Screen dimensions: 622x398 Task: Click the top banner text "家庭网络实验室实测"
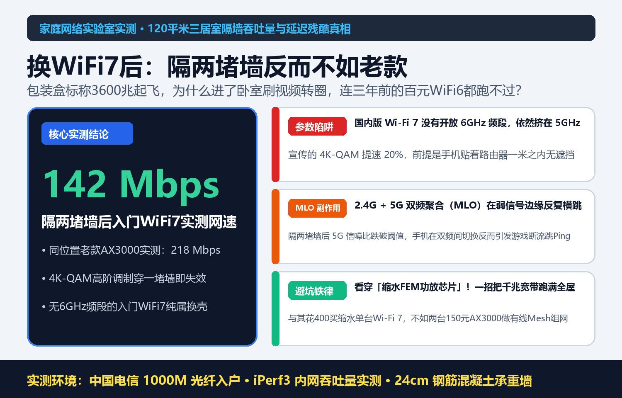[87, 29]
